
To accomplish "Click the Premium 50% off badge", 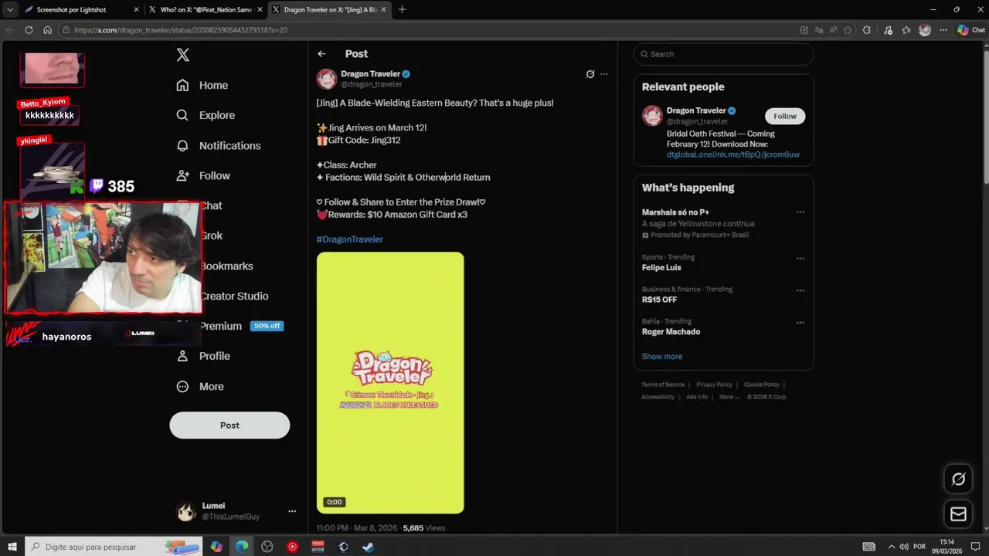I will 267,326.
